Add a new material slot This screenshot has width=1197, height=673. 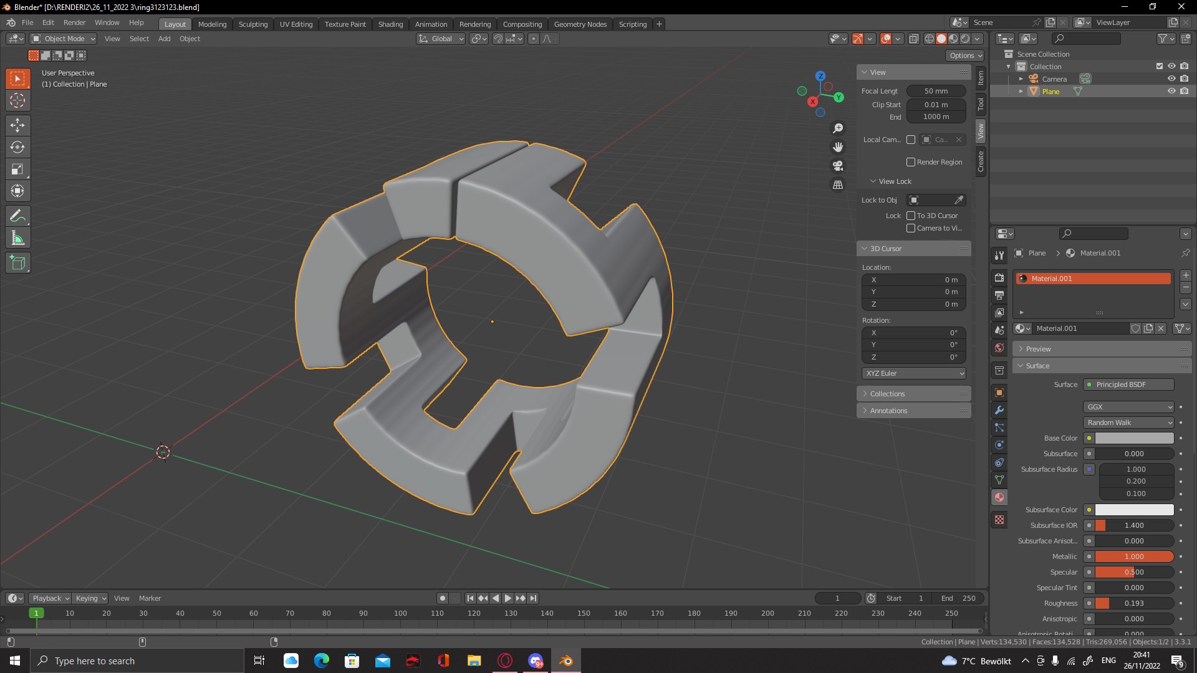click(x=1186, y=275)
